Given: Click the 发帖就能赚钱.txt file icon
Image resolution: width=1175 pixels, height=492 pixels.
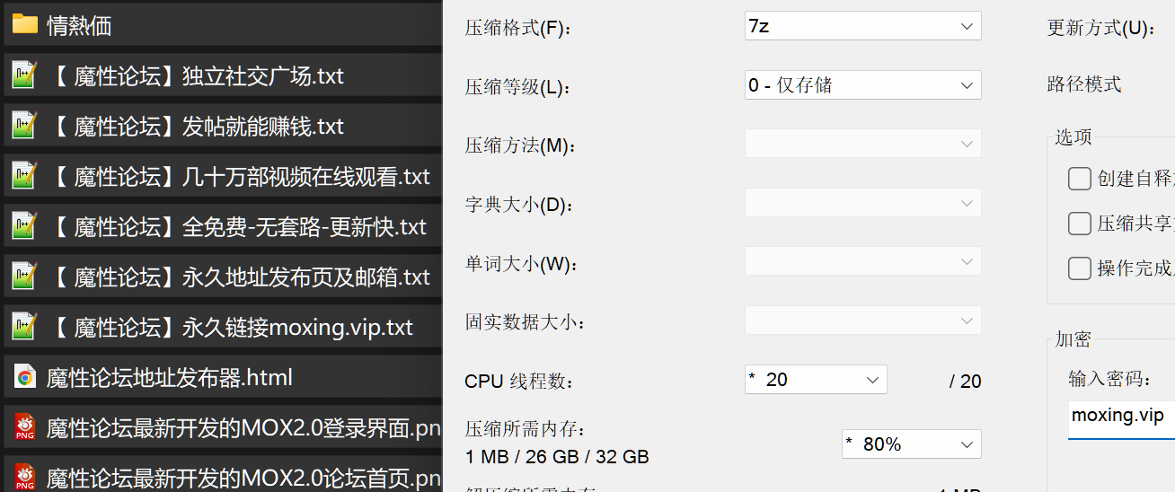Looking at the screenshot, I should tap(24, 126).
